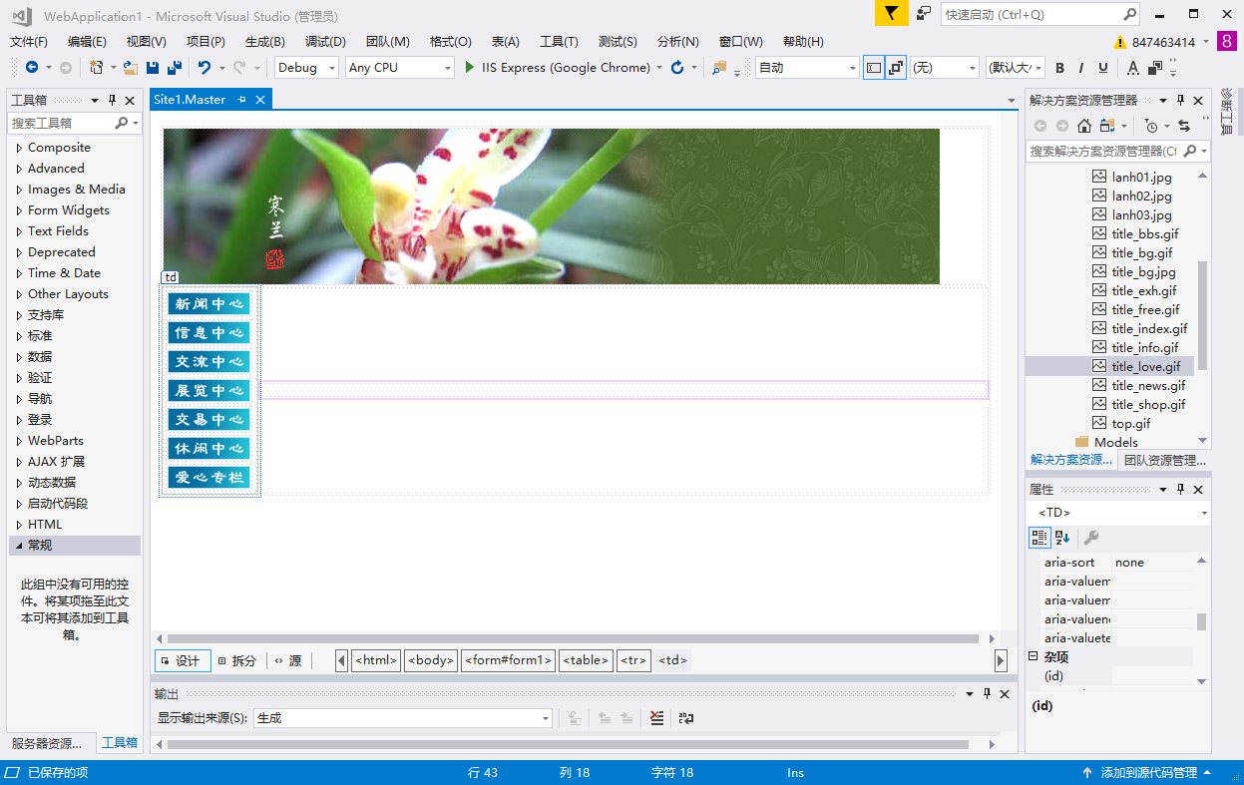Click Home icon in Solution Explorer
The height and width of the screenshot is (785, 1244).
pyautogui.click(x=1085, y=126)
